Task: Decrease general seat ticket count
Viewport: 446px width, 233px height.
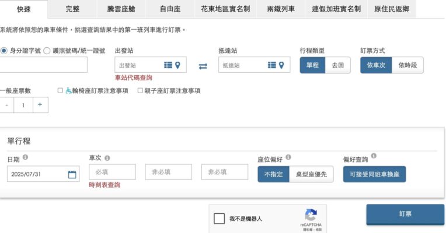Action: click(7, 105)
